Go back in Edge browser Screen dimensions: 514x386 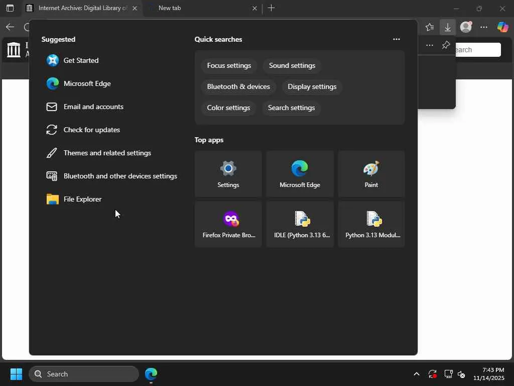10,27
